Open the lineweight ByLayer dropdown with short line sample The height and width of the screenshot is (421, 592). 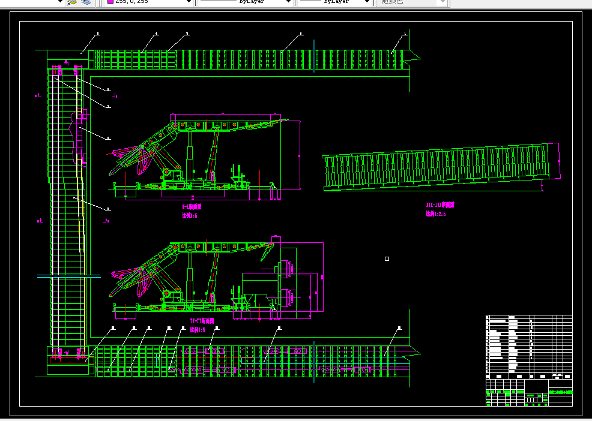click(x=334, y=2)
